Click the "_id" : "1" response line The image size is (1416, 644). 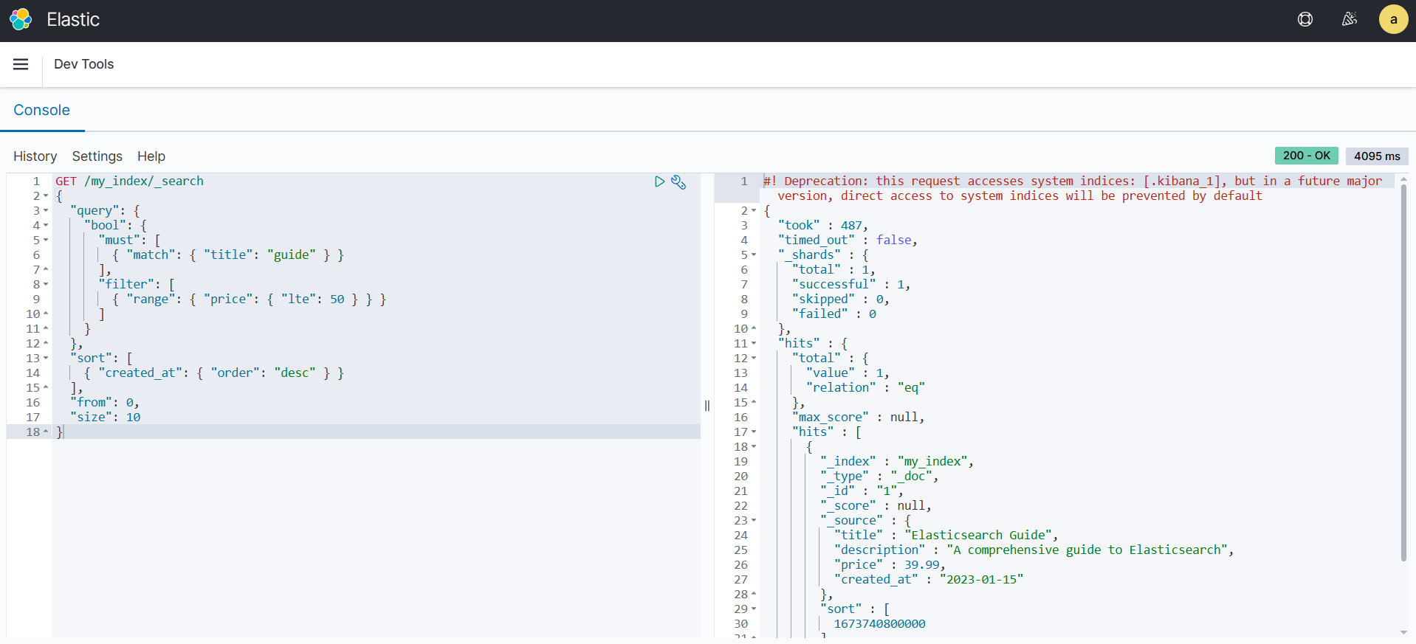862,491
